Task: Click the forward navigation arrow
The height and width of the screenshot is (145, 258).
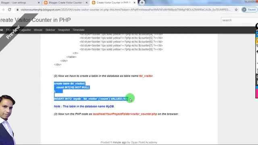Action: (3, 10)
